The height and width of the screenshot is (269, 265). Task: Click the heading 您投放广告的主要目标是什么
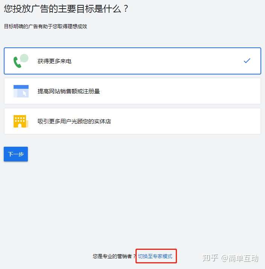pos(66,9)
